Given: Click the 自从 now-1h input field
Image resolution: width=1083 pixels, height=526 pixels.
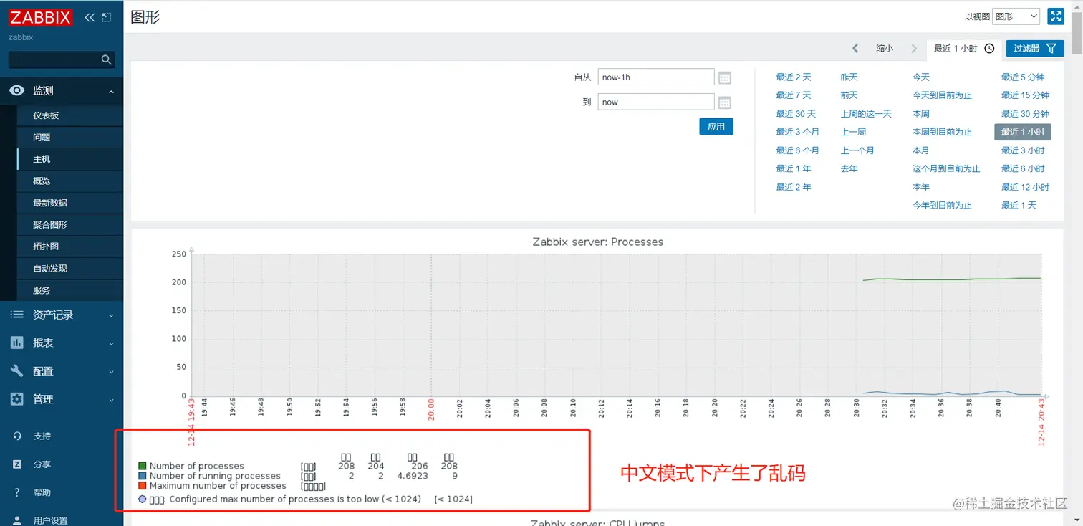Looking at the screenshot, I should point(656,77).
